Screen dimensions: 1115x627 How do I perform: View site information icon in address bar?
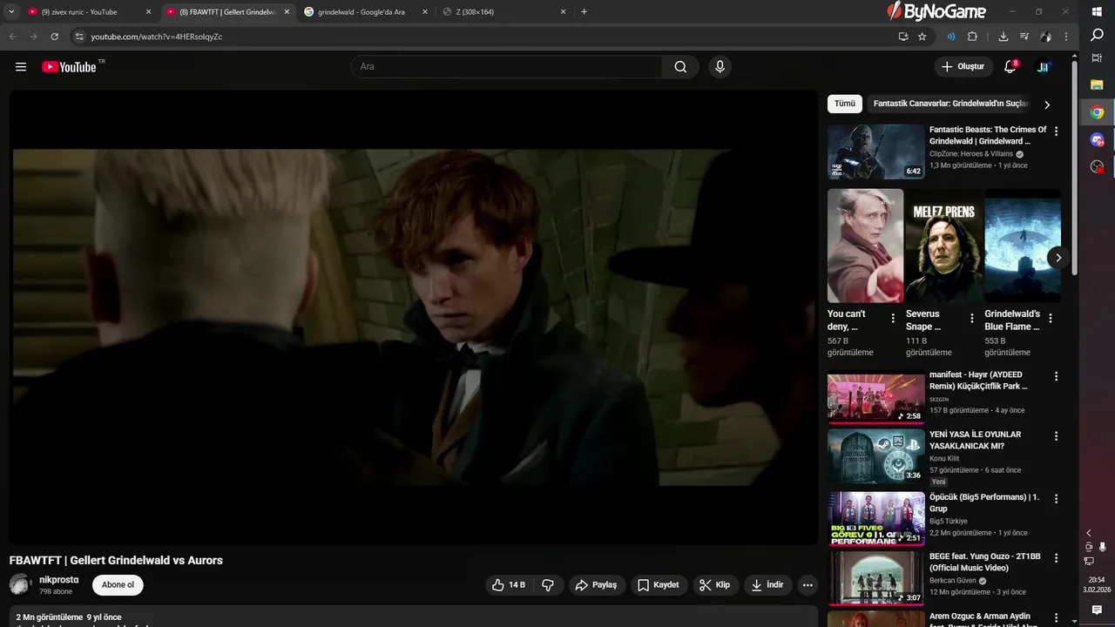79,37
